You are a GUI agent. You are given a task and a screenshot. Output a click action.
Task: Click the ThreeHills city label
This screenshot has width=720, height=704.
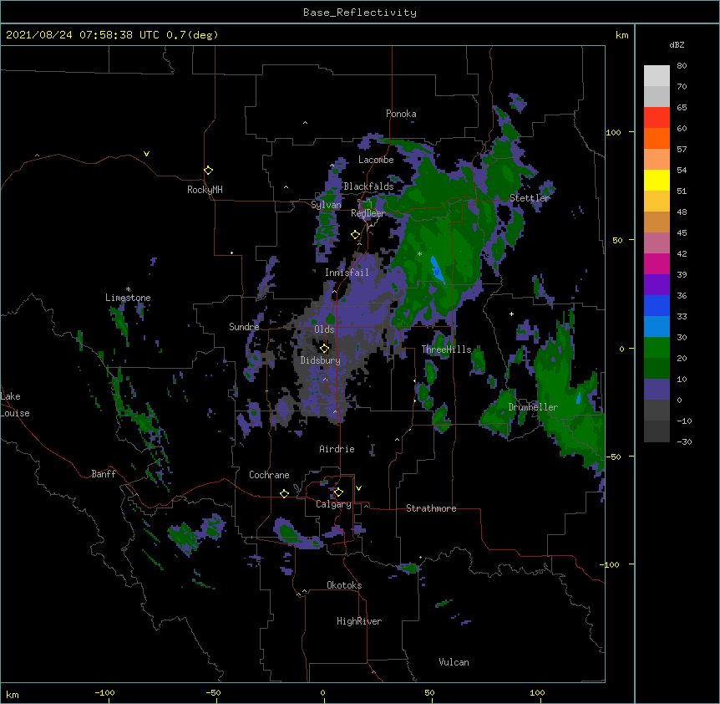point(447,349)
